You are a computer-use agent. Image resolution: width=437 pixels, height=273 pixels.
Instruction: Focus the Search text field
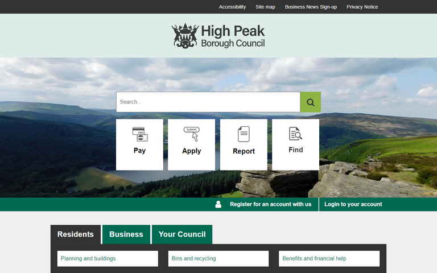(x=208, y=102)
